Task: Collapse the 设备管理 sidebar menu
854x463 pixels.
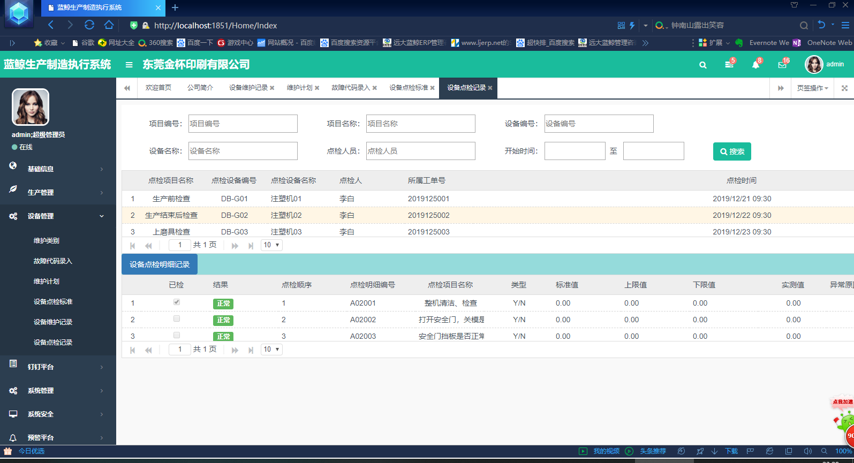Action: (x=58, y=216)
